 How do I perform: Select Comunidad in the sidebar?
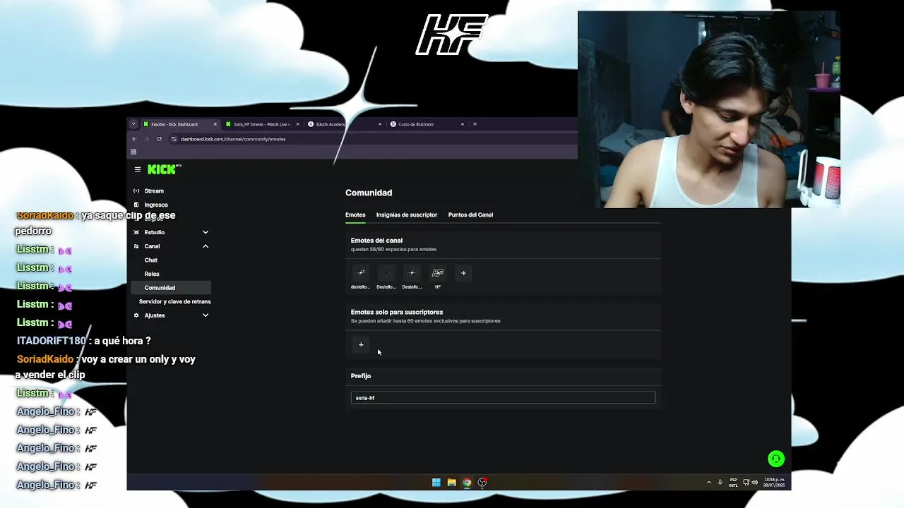click(170, 288)
